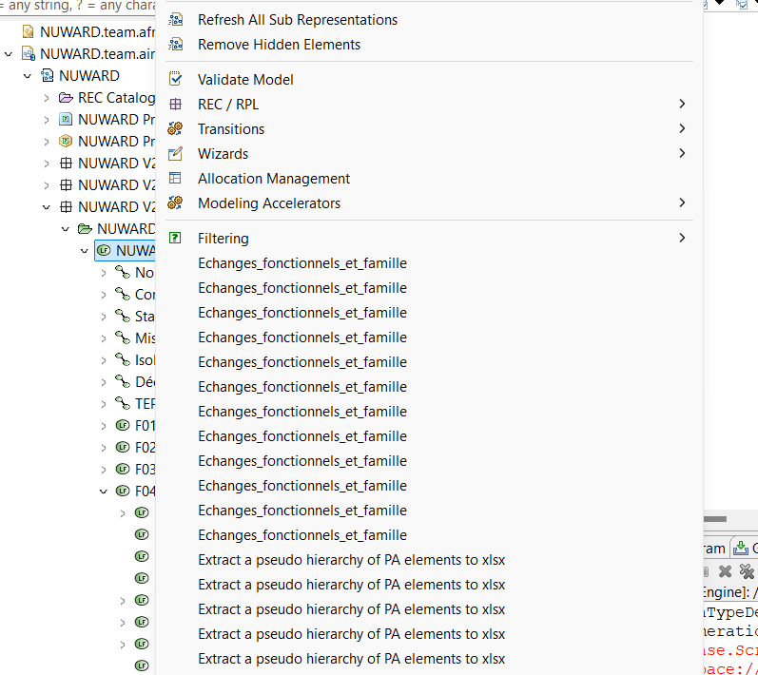Click the green Filtering icon
Screen dimensions: 758x675
[x=175, y=239]
